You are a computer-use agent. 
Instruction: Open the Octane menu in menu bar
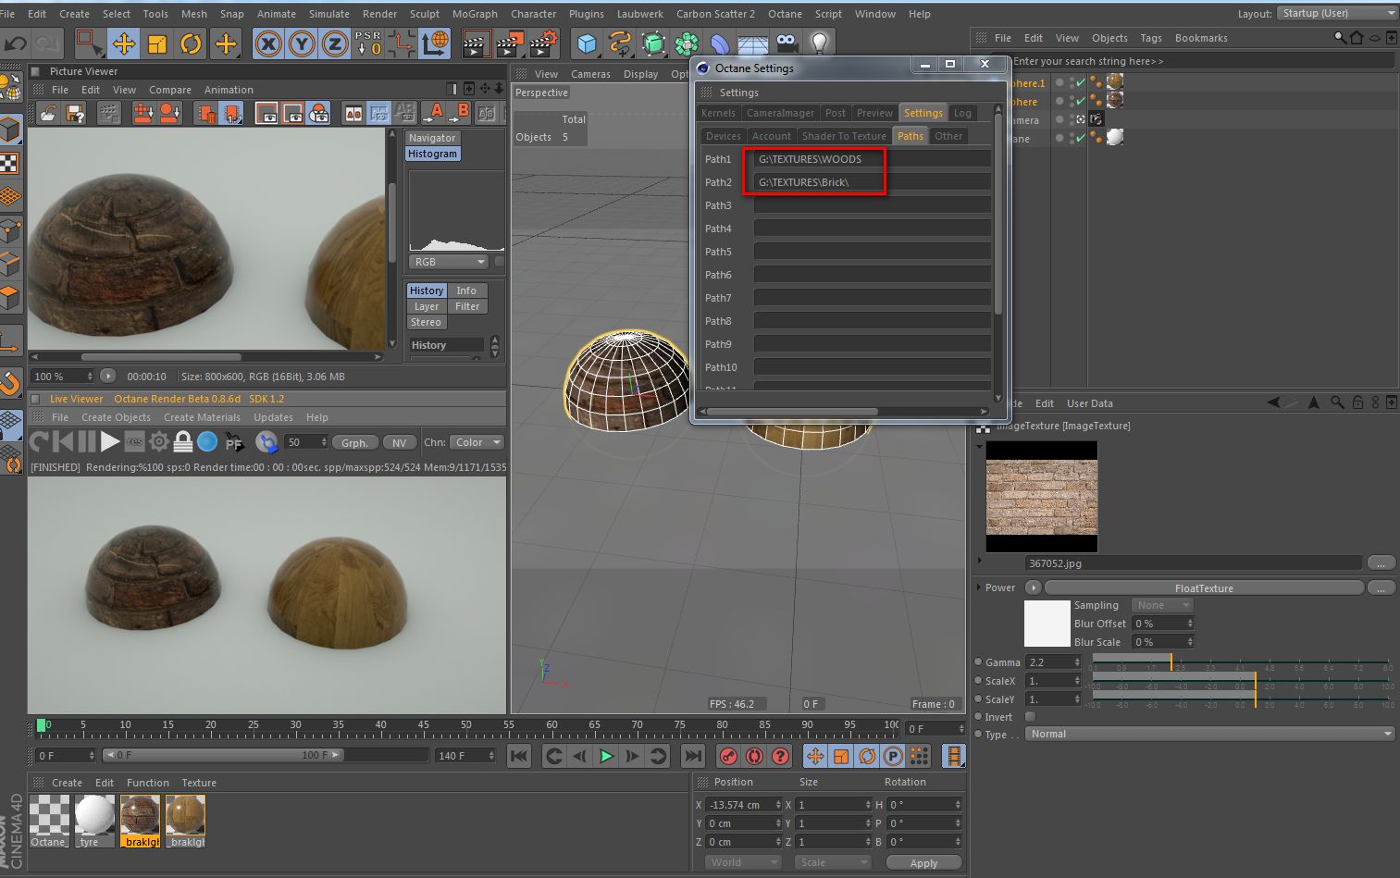[785, 14]
